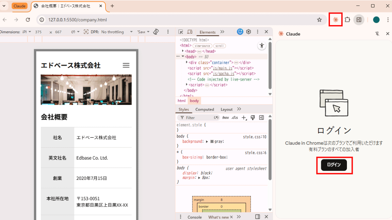Image resolution: width=392 pixels, height=220 pixels.
Task: Expand the div class="container" node
Action: pyautogui.click(x=187, y=62)
